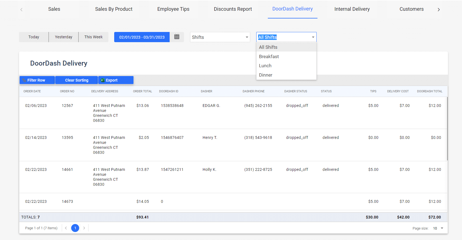462x240 pixels.
Task: Sort by DELIVERY COST column header
Action: (x=398, y=91)
